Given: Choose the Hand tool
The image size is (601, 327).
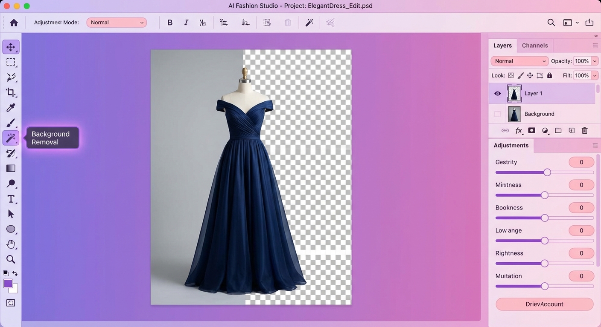Looking at the screenshot, I should [11, 244].
